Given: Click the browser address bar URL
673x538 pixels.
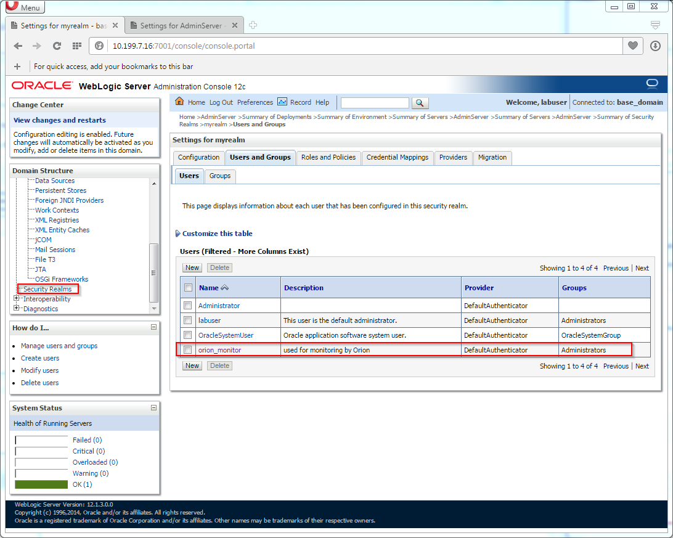Looking at the screenshot, I should [x=183, y=46].
